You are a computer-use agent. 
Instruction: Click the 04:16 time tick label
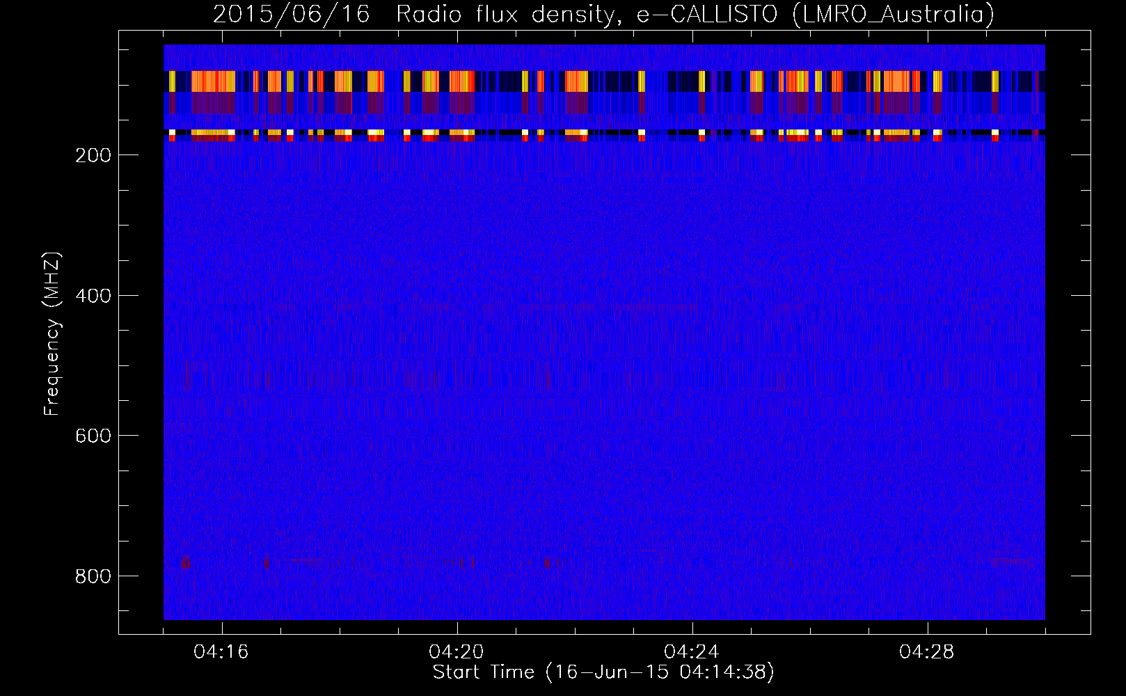pos(221,652)
